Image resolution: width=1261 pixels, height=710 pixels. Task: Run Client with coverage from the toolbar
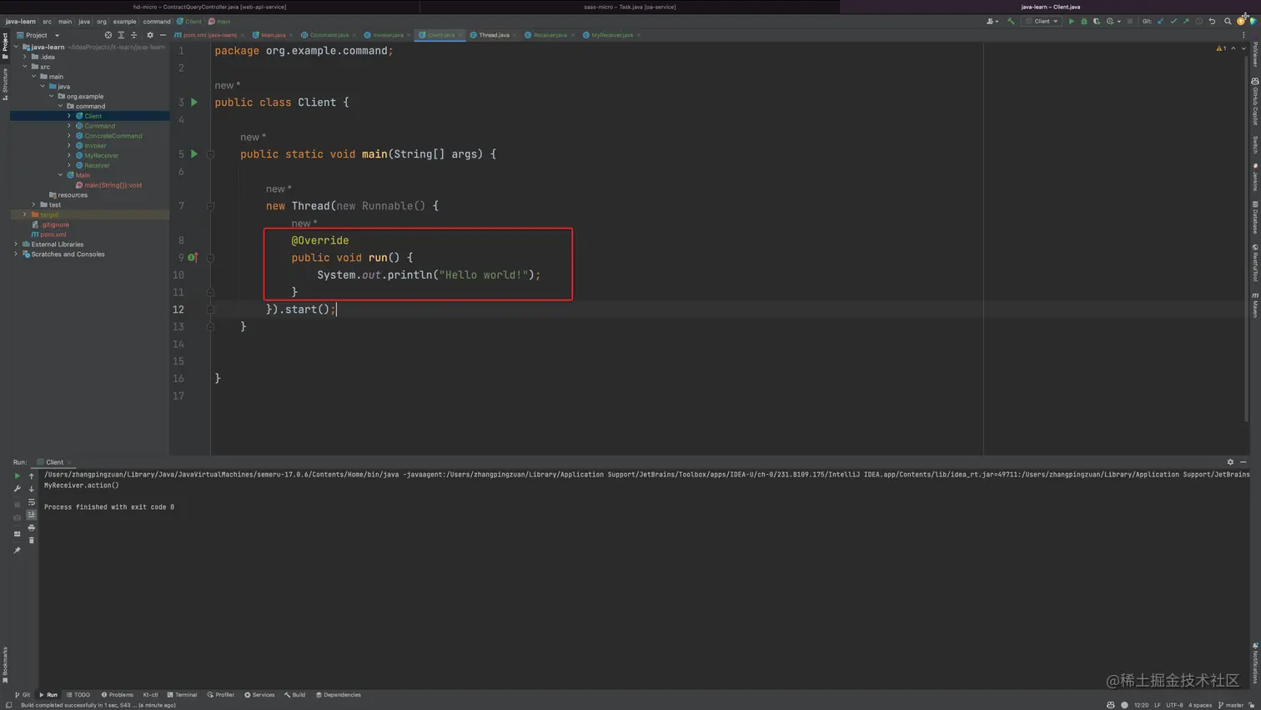coord(1096,22)
